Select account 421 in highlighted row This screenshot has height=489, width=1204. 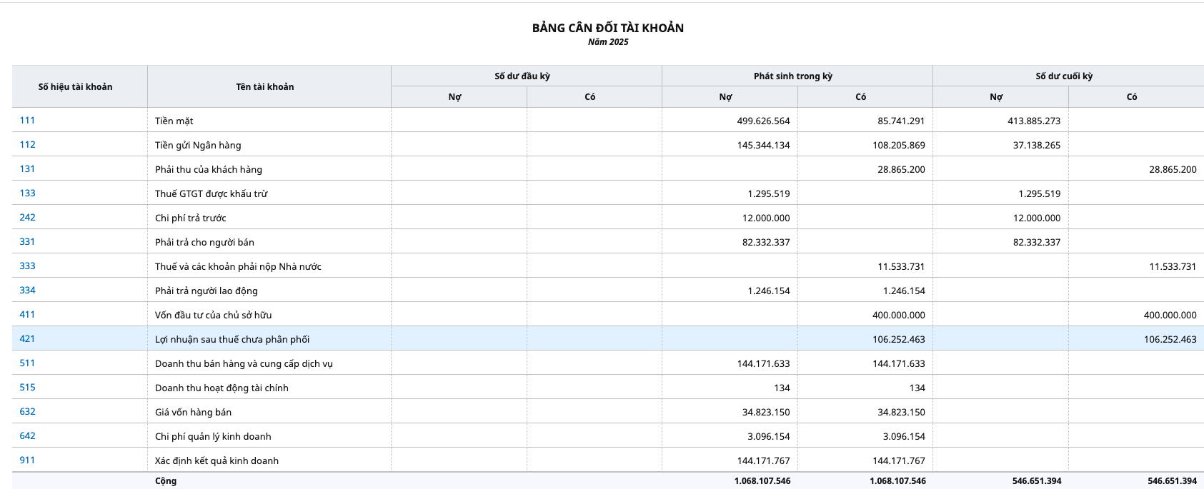(x=27, y=339)
